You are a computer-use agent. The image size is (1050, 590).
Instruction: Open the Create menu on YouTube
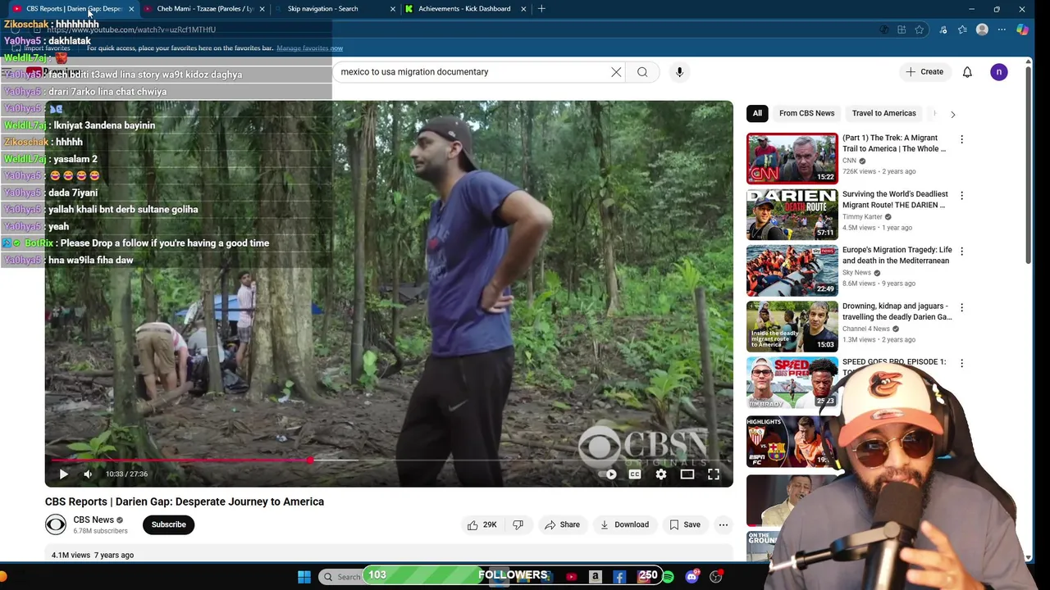(924, 72)
